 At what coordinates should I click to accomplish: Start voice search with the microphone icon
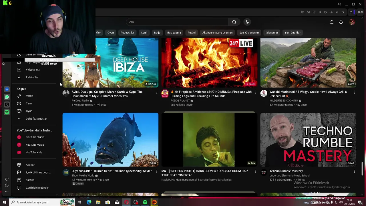[247, 22]
